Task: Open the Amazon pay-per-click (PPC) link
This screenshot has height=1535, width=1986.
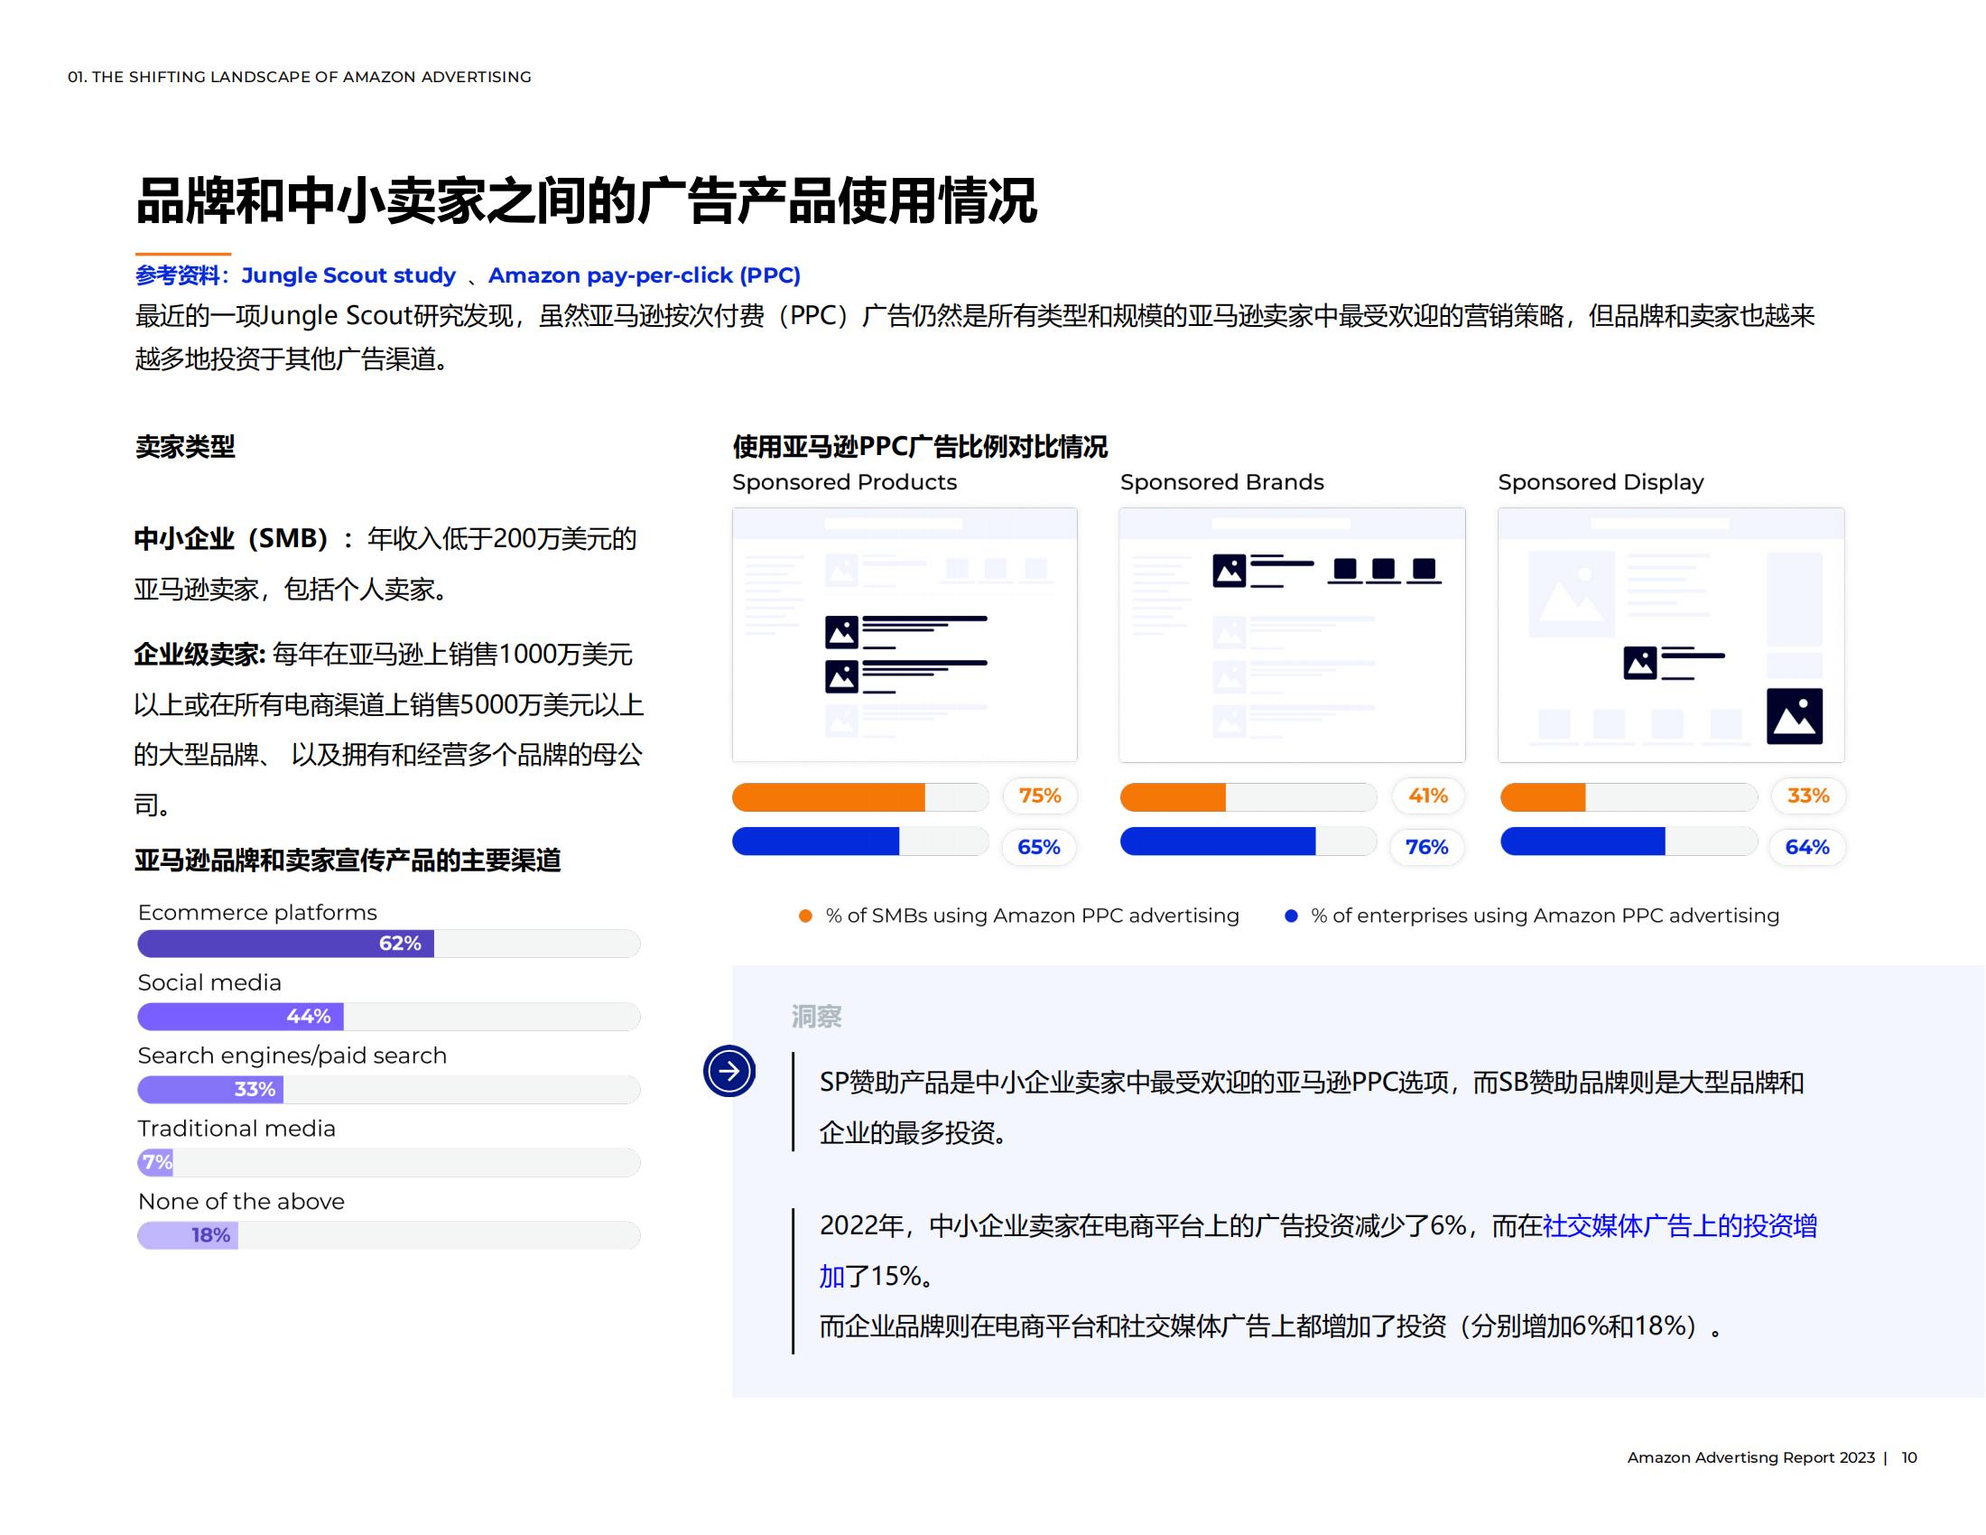Action: pos(645,275)
